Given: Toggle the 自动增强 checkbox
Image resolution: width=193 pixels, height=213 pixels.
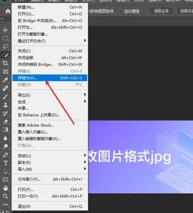Looking at the screenshot, I should click(x=120, y=11).
